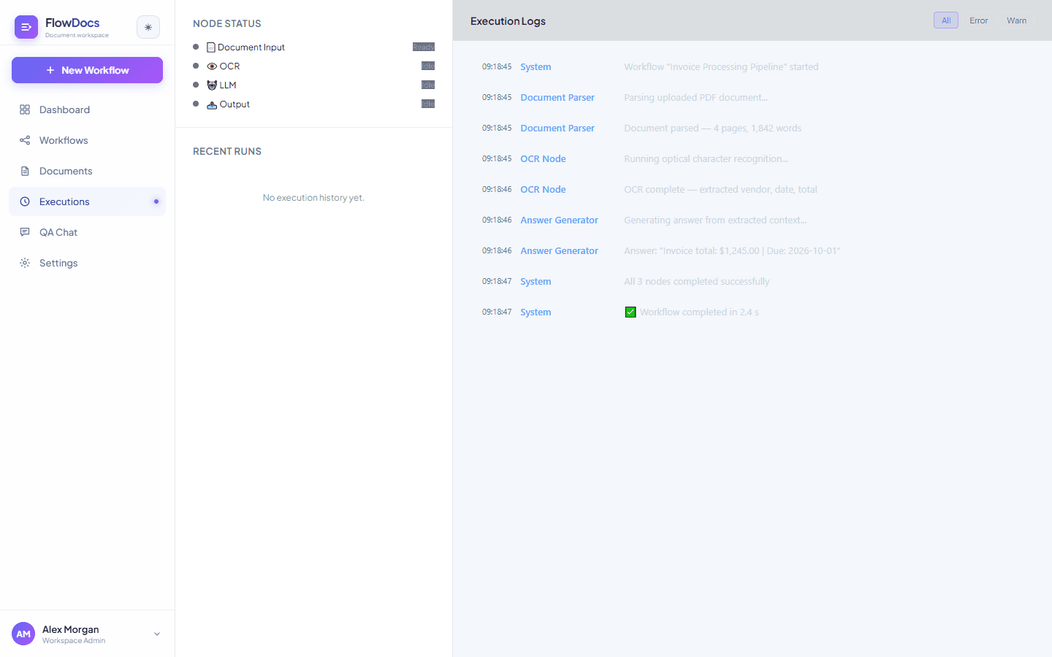Open QA Chat from sidebar
This screenshot has width=1052, height=657.
pyautogui.click(x=87, y=232)
